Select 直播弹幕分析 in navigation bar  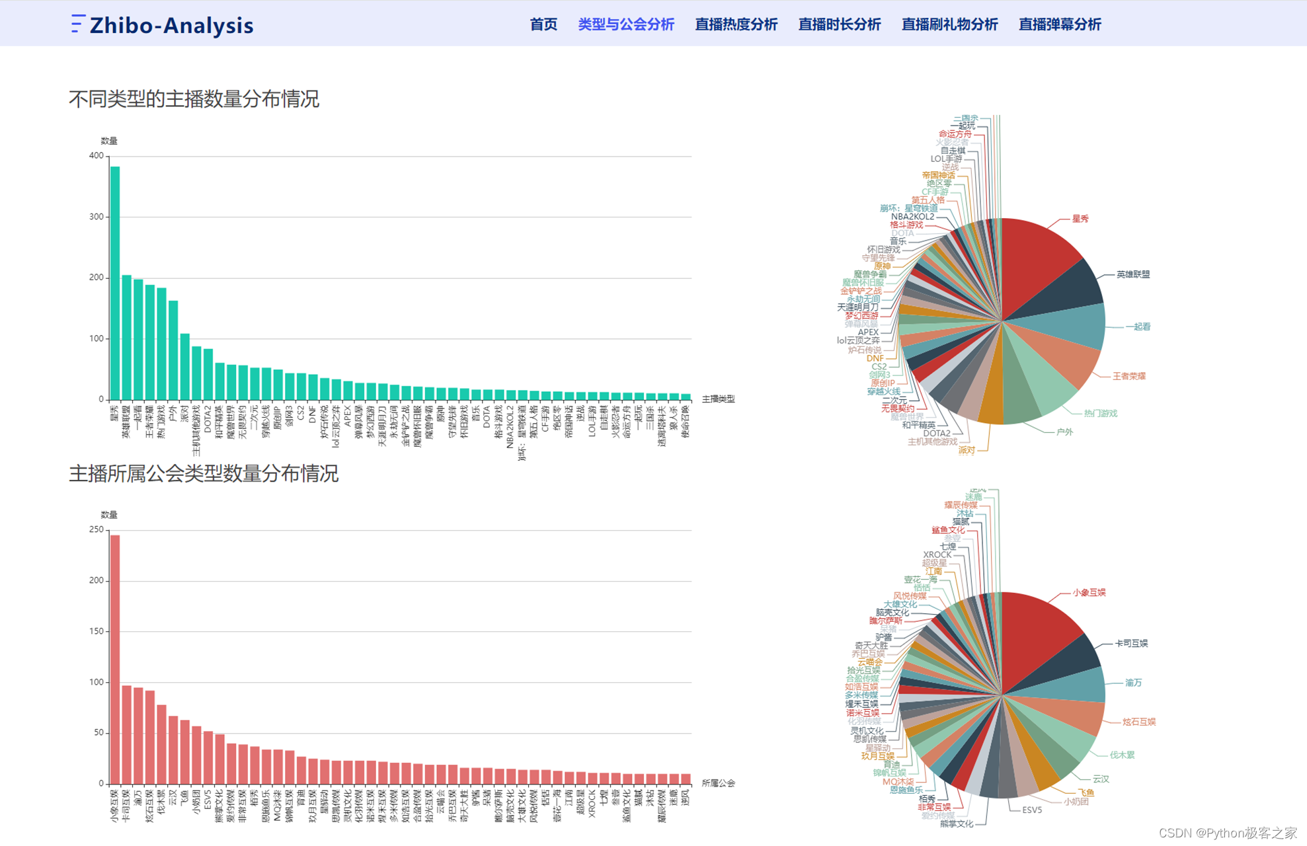pyautogui.click(x=1060, y=24)
